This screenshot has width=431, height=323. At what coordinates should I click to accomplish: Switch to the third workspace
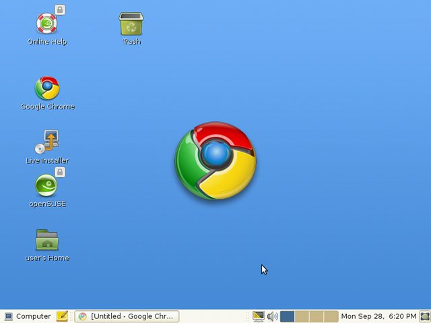tap(317, 316)
